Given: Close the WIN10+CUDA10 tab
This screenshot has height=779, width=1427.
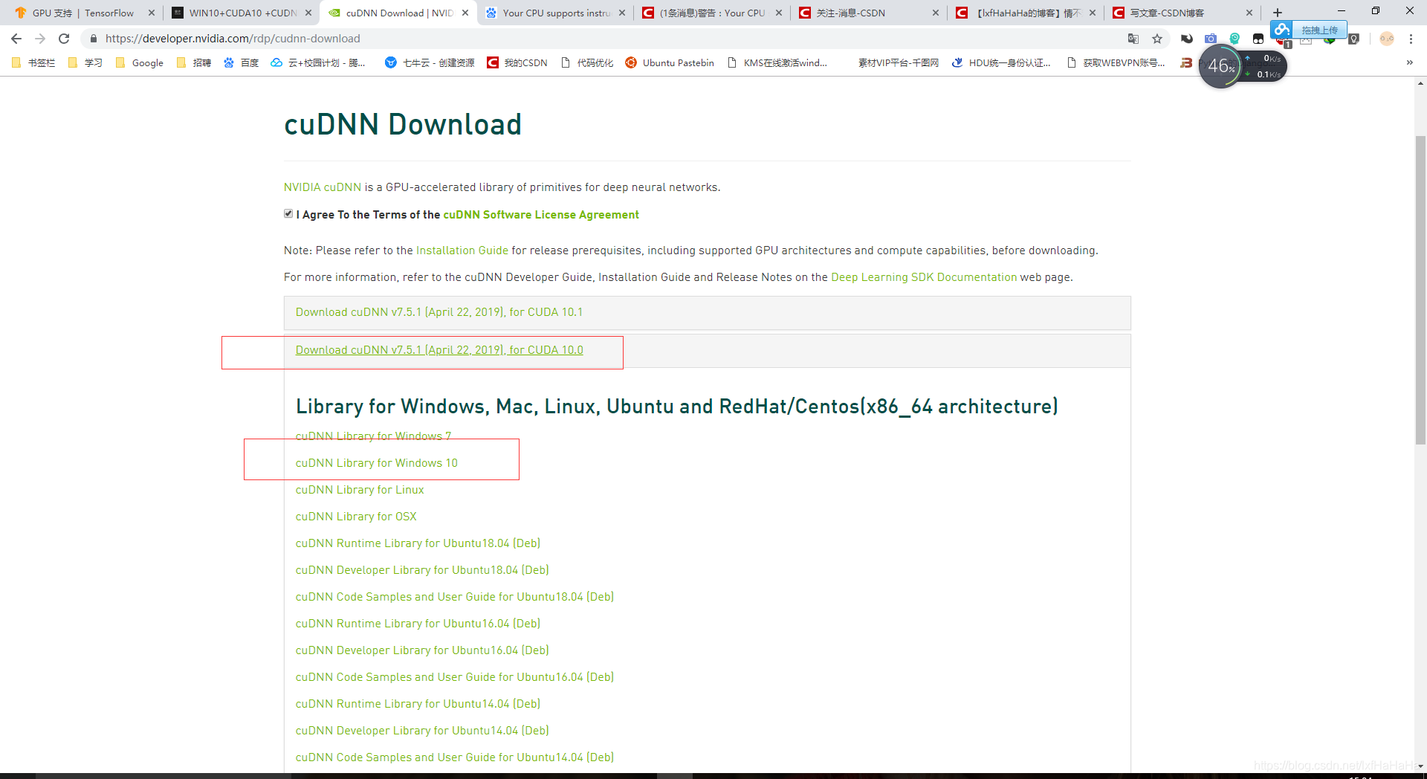Looking at the screenshot, I should point(308,13).
